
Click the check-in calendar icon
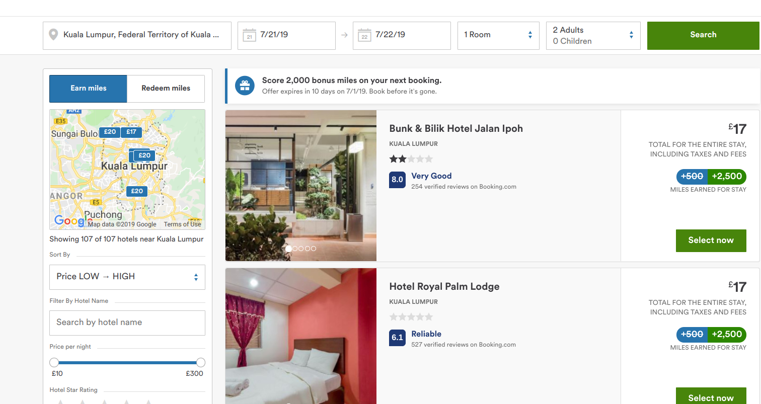tap(249, 35)
